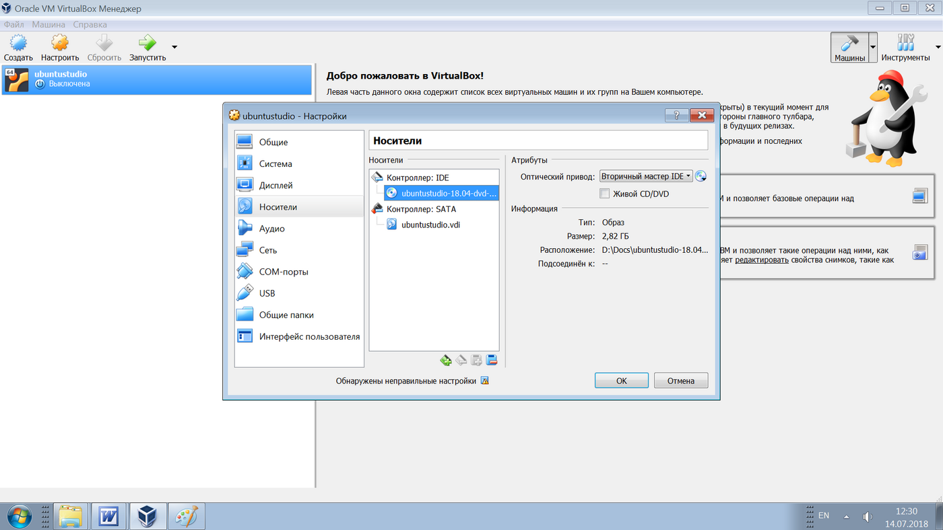The width and height of the screenshot is (943, 530).
Task: Open the dropdown arrow beside Машины
Action: 874,48
